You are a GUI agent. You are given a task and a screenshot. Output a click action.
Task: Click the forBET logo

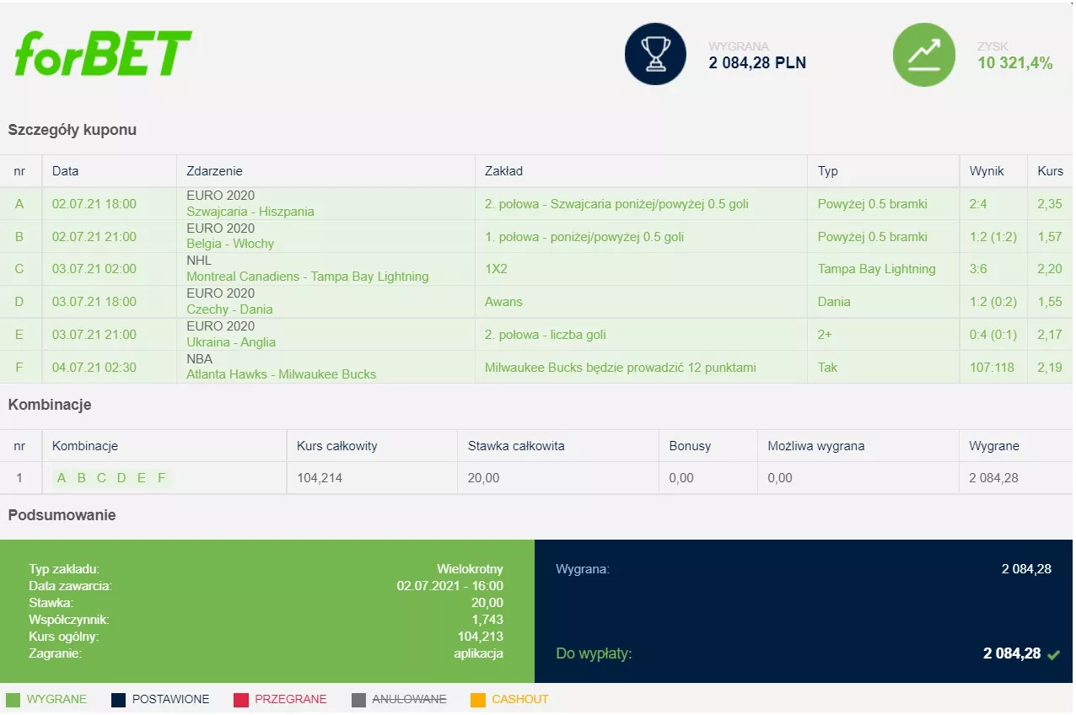pyautogui.click(x=103, y=53)
